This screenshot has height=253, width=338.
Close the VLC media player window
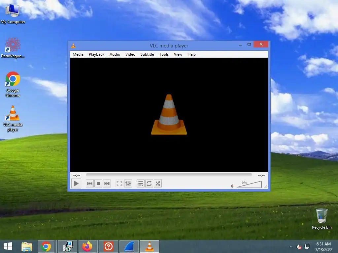tap(261, 44)
